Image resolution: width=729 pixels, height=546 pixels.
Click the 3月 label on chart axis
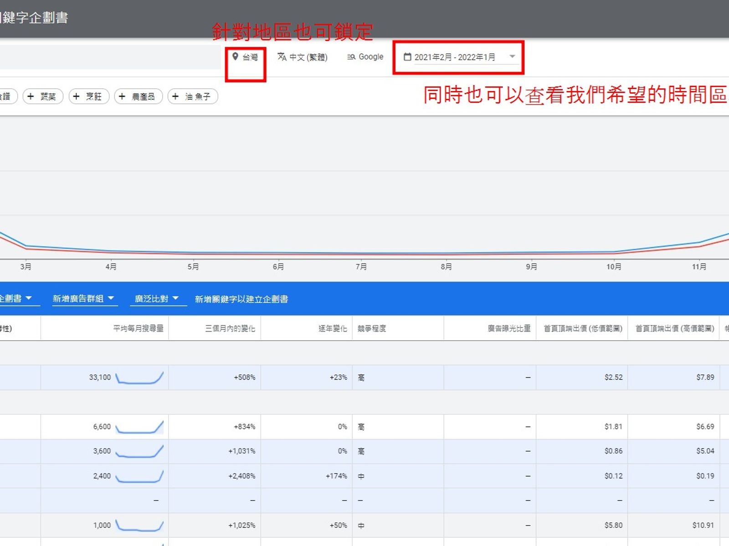(x=26, y=267)
